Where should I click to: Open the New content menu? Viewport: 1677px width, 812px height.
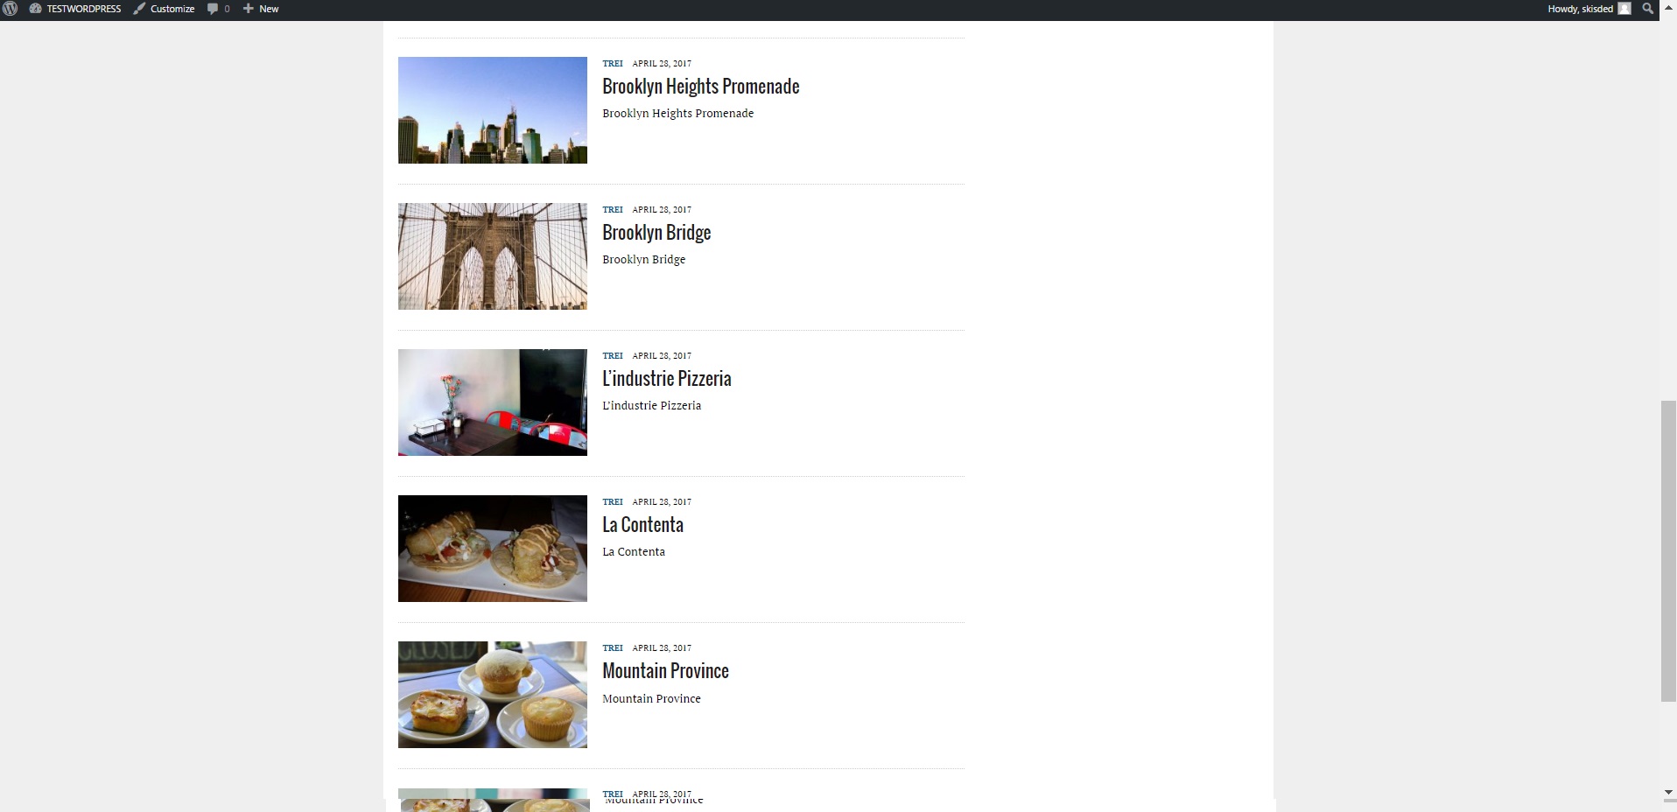(261, 9)
